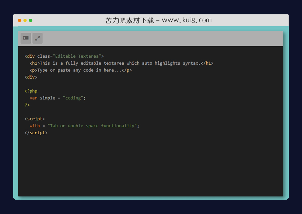Screen dimensions: 302x214
Task: Click the closing </script> tag
Action: point(36,133)
